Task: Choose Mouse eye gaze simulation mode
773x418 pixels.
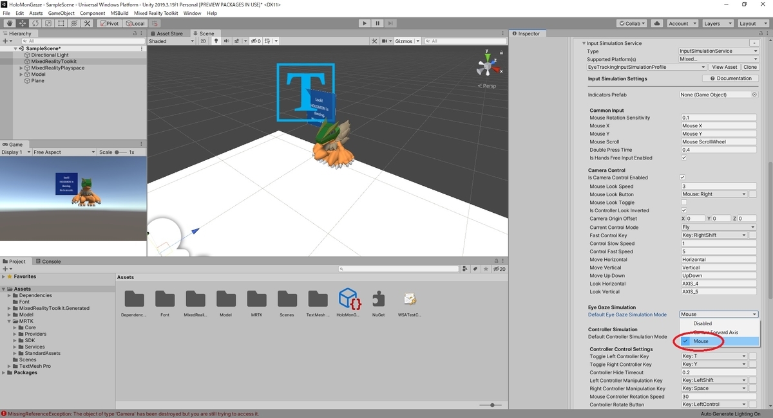Action: coord(720,341)
